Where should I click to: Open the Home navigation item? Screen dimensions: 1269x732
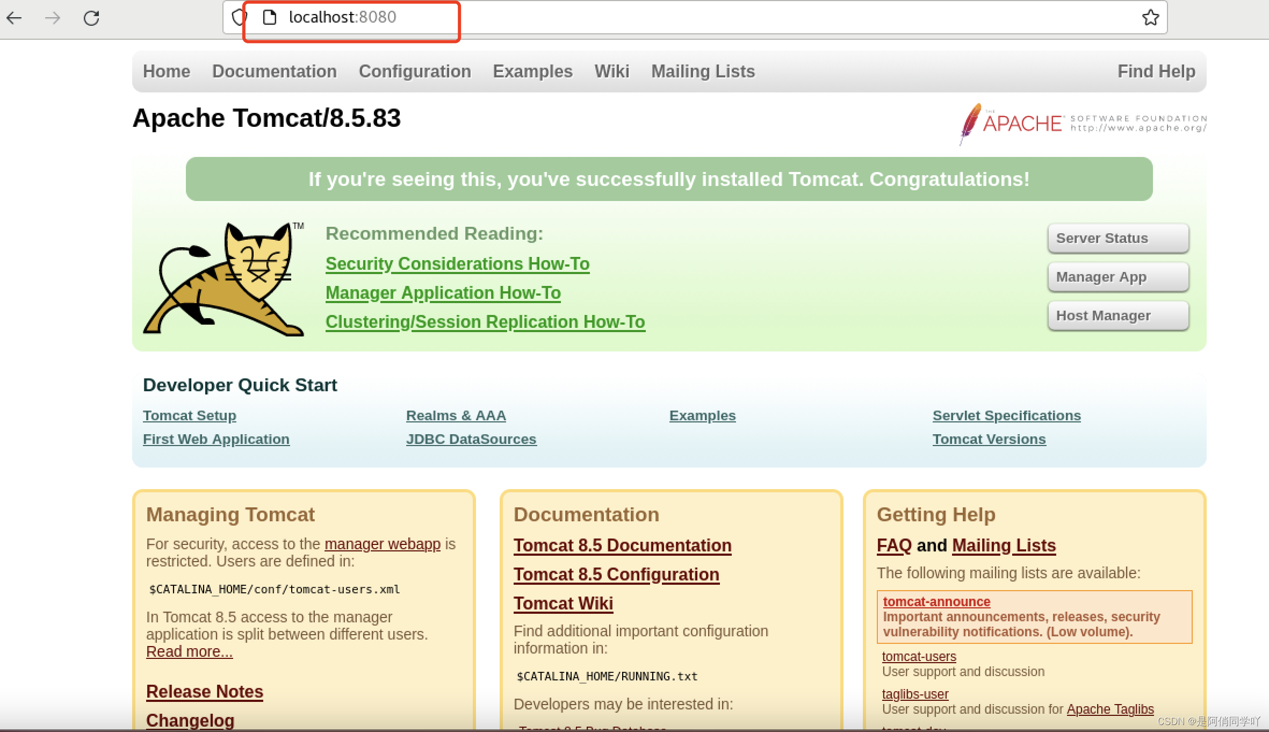tap(167, 71)
